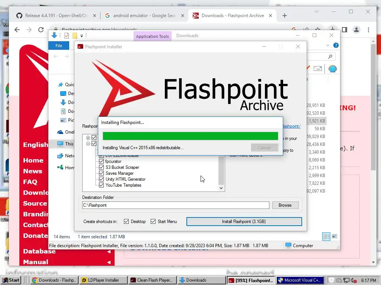Click Explorer help question mark icon
This screenshot has width=381, height=285.
click(x=336, y=45)
